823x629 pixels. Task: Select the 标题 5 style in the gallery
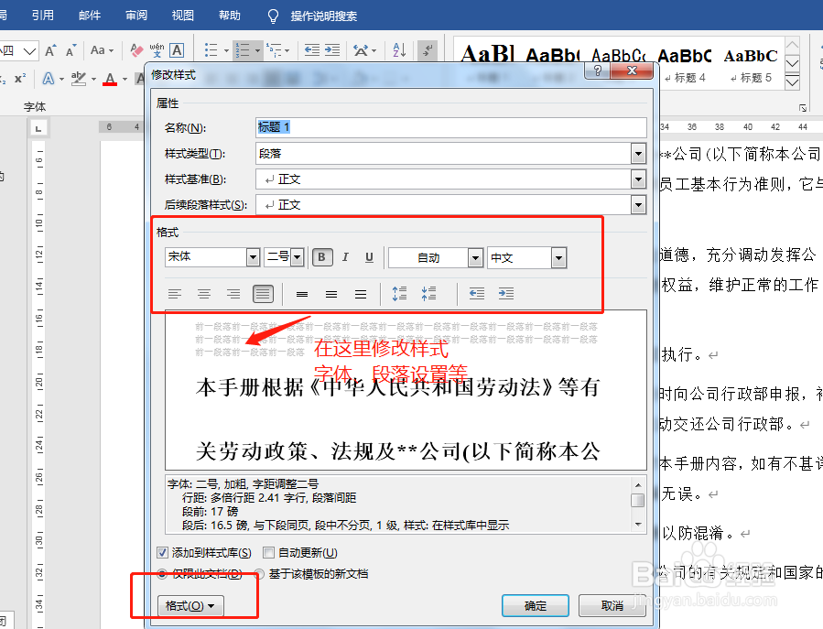point(751,64)
